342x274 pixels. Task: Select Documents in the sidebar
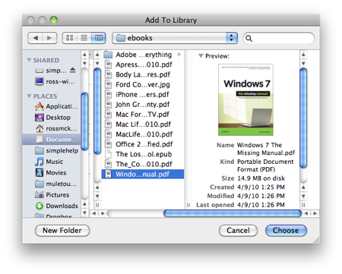click(52, 140)
